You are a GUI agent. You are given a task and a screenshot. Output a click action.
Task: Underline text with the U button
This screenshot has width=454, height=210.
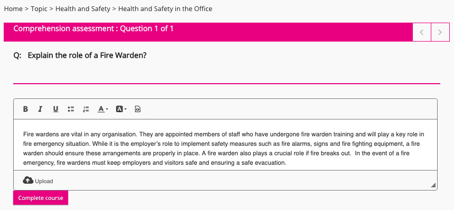(55, 109)
